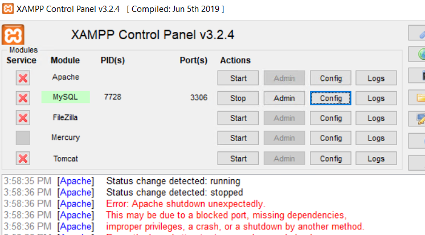Image resolution: width=425 pixels, height=235 pixels.
Task: Open the Config menu for Apache
Action: pos(331,78)
